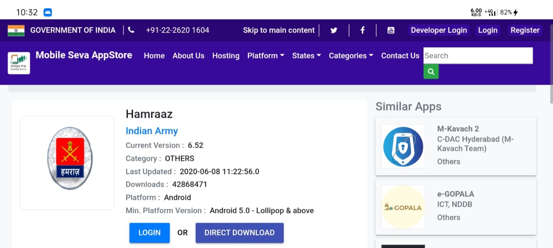Click the Hamraaz app thumbnail image

pos(67,163)
